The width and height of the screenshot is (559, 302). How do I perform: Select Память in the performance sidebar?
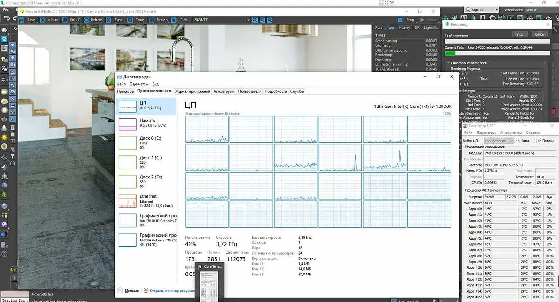pyautogui.click(x=146, y=124)
